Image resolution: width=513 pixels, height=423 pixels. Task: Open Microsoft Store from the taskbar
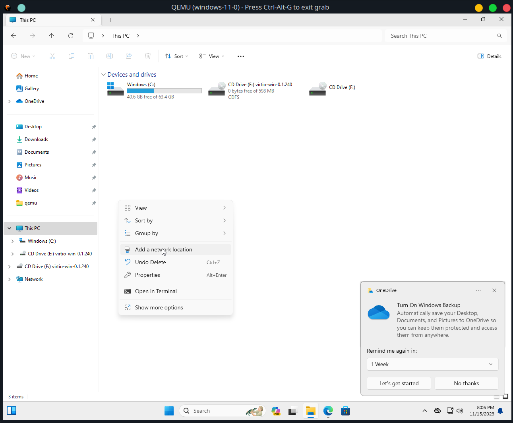click(345, 411)
